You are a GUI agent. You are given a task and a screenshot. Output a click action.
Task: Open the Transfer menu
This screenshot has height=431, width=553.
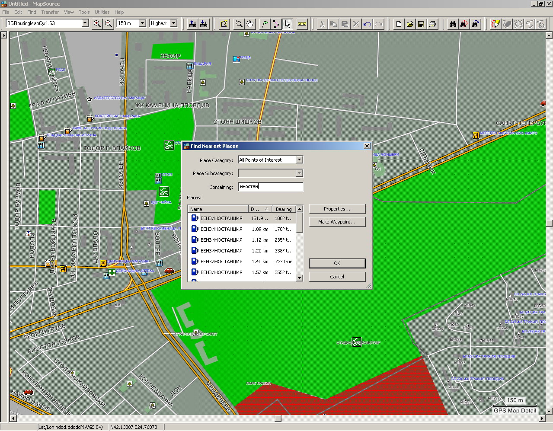(x=50, y=12)
